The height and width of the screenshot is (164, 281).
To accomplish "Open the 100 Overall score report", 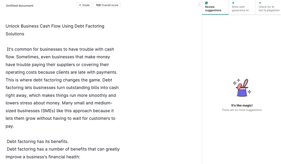I will coord(107,5).
